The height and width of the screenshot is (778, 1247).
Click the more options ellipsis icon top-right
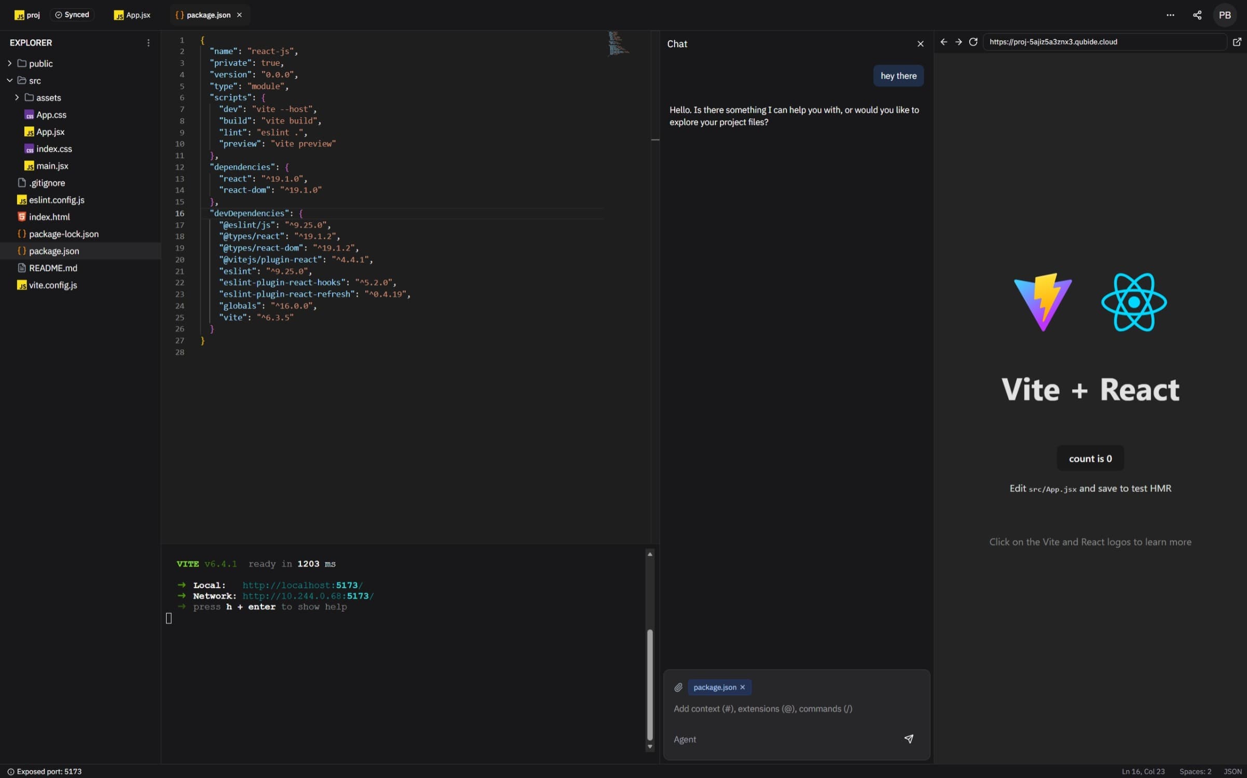(1171, 15)
